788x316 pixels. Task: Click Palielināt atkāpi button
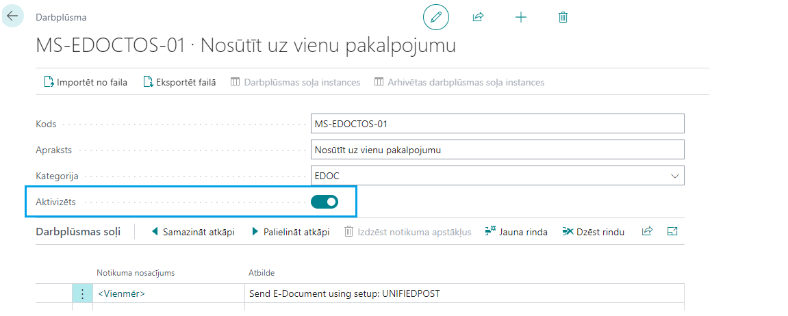point(290,232)
